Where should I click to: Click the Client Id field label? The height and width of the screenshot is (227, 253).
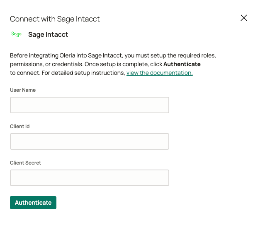[x=19, y=127]
